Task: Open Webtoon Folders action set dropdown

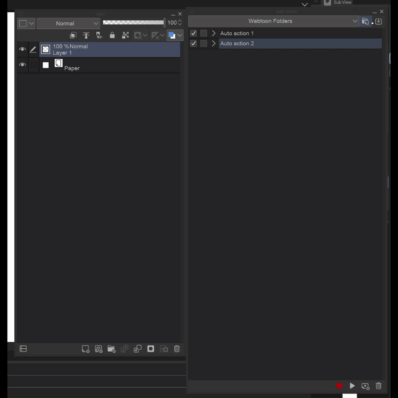Action: pos(274,21)
